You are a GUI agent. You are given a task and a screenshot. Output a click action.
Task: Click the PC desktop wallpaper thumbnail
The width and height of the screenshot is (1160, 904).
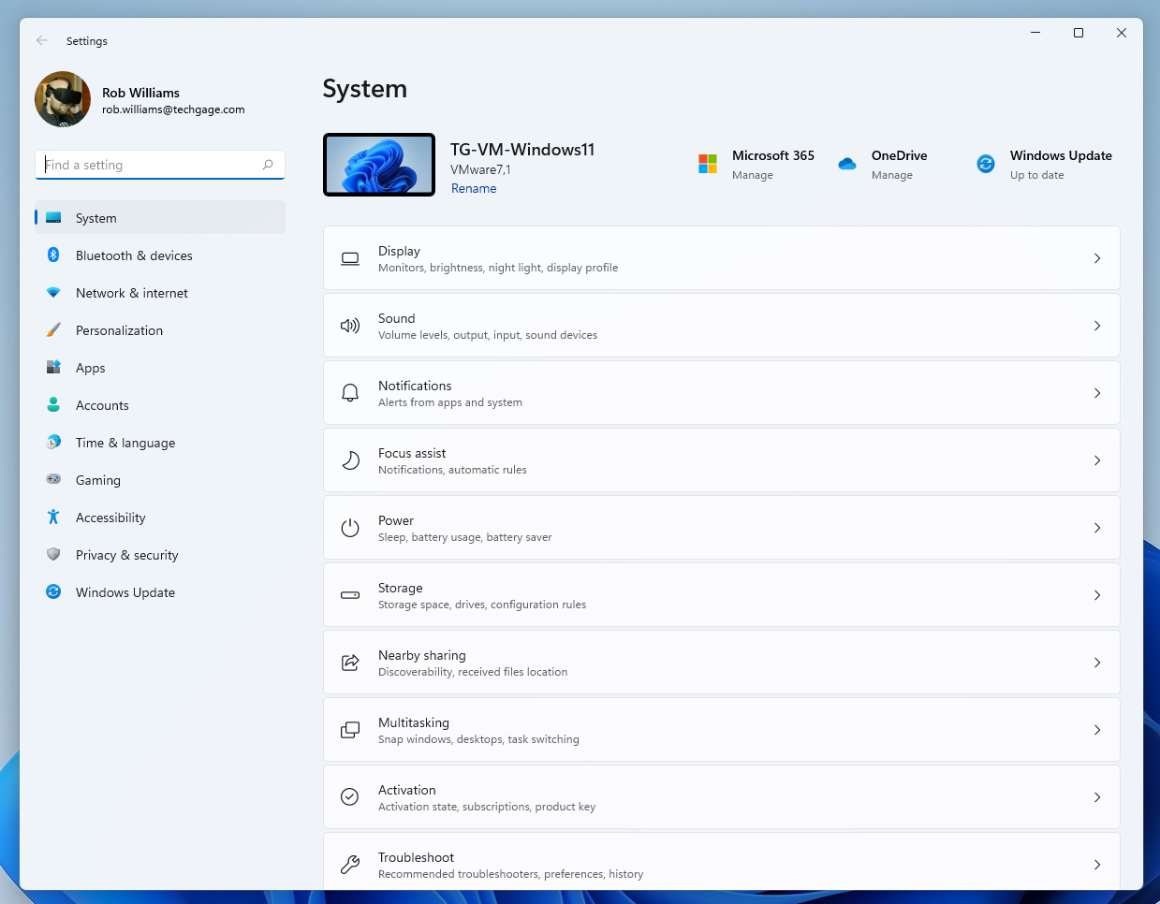click(379, 165)
